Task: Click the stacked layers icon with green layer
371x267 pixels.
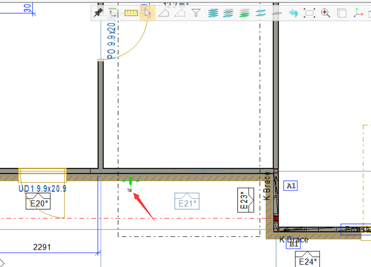Action: (244, 13)
